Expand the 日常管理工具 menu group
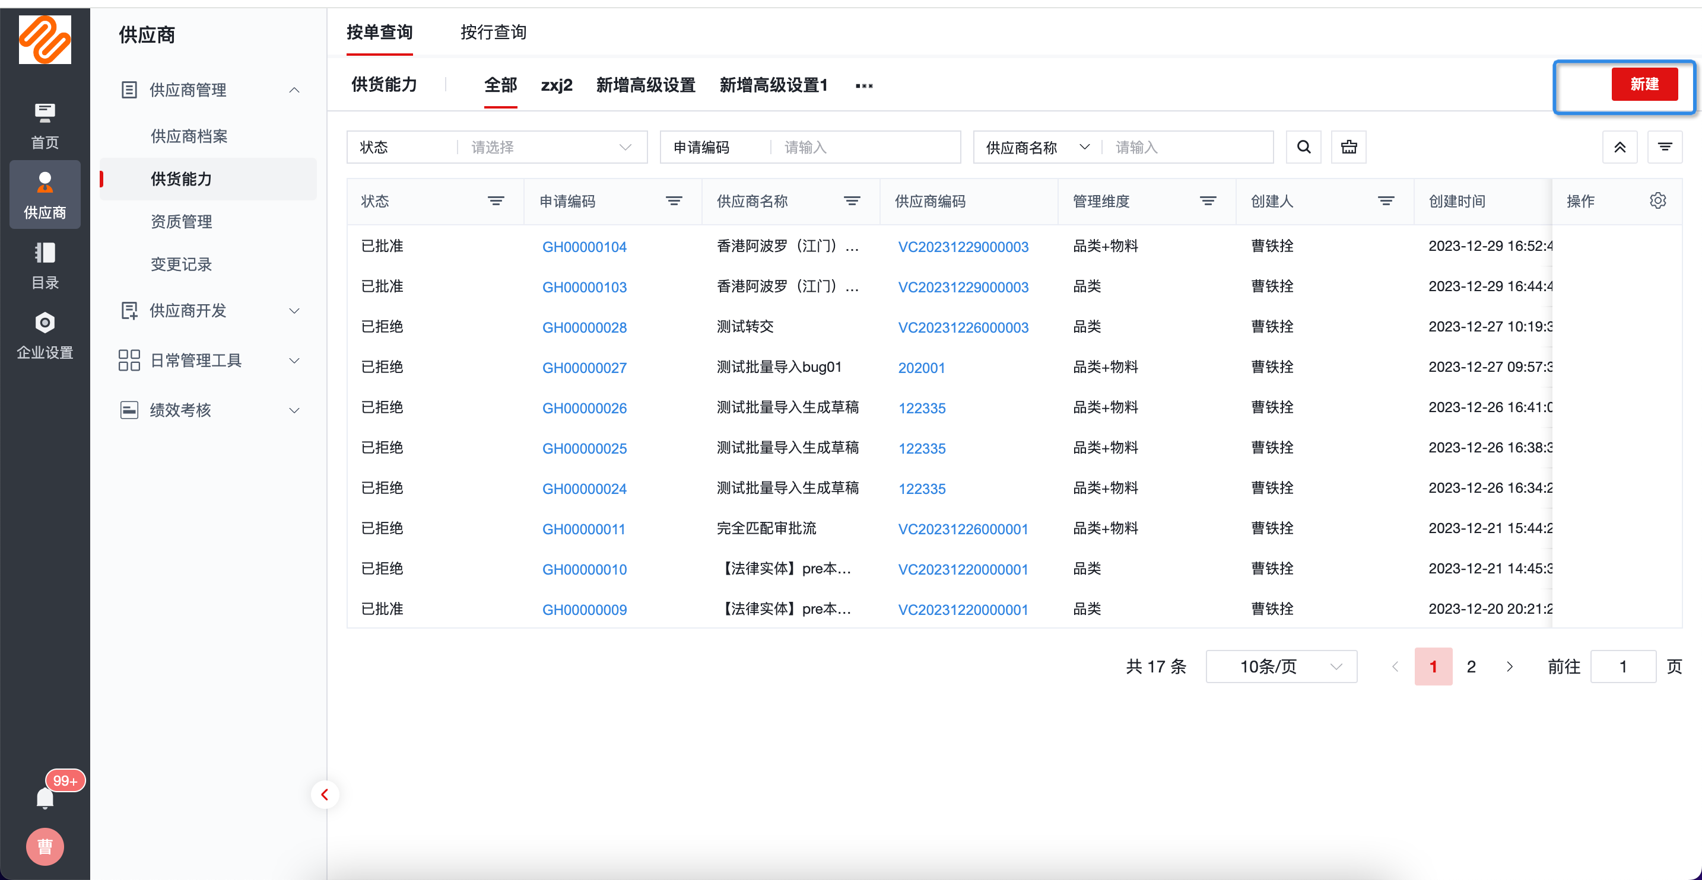This screenshot has width=1702, height=880. coord(295,361)
